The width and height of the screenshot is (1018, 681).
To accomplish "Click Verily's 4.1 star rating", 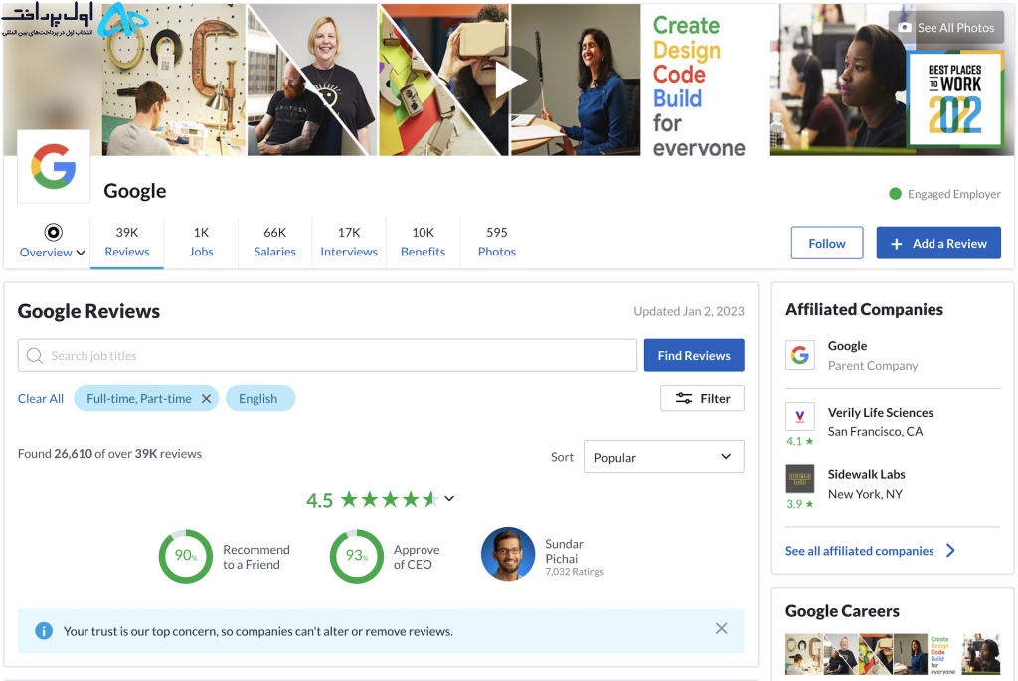I will (x=800, y=441).
